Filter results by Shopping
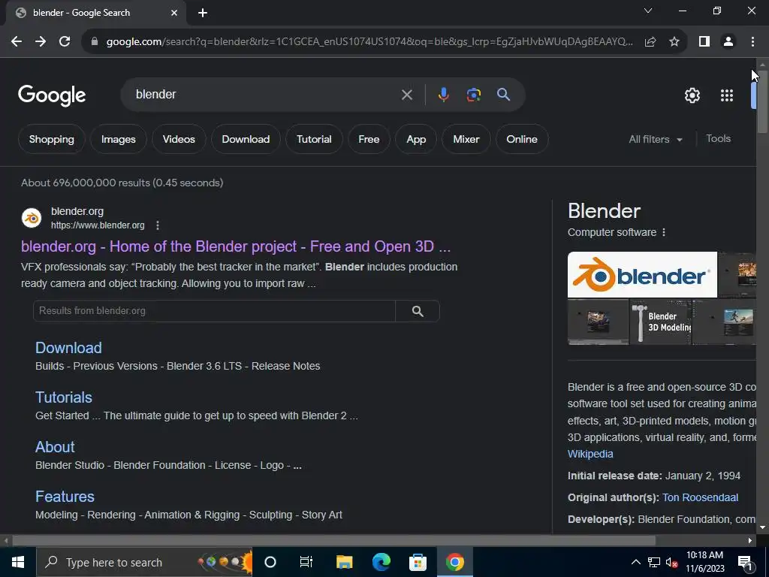 point(52,139)
